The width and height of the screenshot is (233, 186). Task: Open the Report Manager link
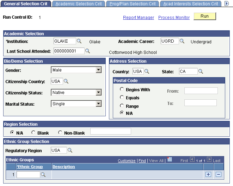coord(139,18)
